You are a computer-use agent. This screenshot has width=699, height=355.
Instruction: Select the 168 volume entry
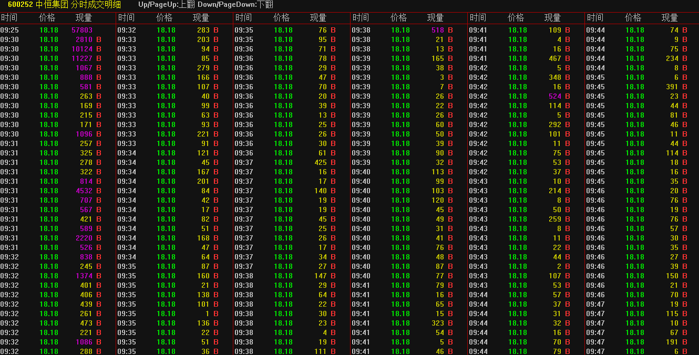pyautogui.click(x=203, y=238)
